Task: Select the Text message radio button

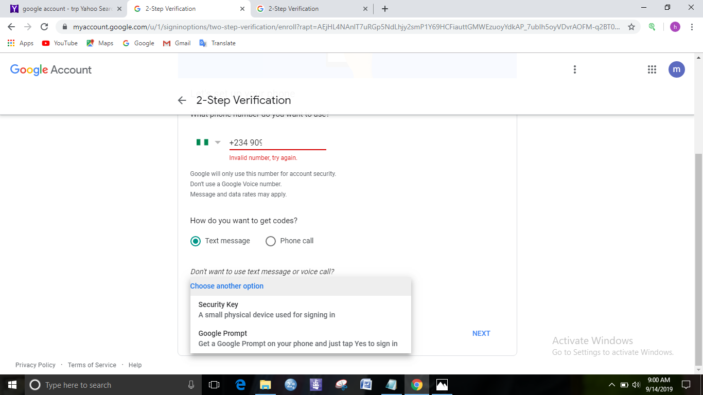Action: pyautogui.click(x=196, y=241)
